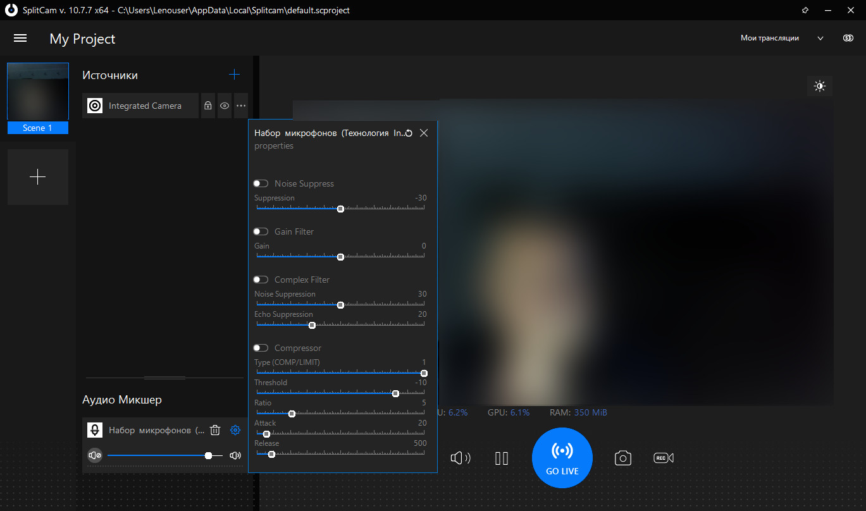Lock the Integrated Camera source
The width and height of the screenshot is (866, 511).
pyautogui.click(x=207, y=106)
